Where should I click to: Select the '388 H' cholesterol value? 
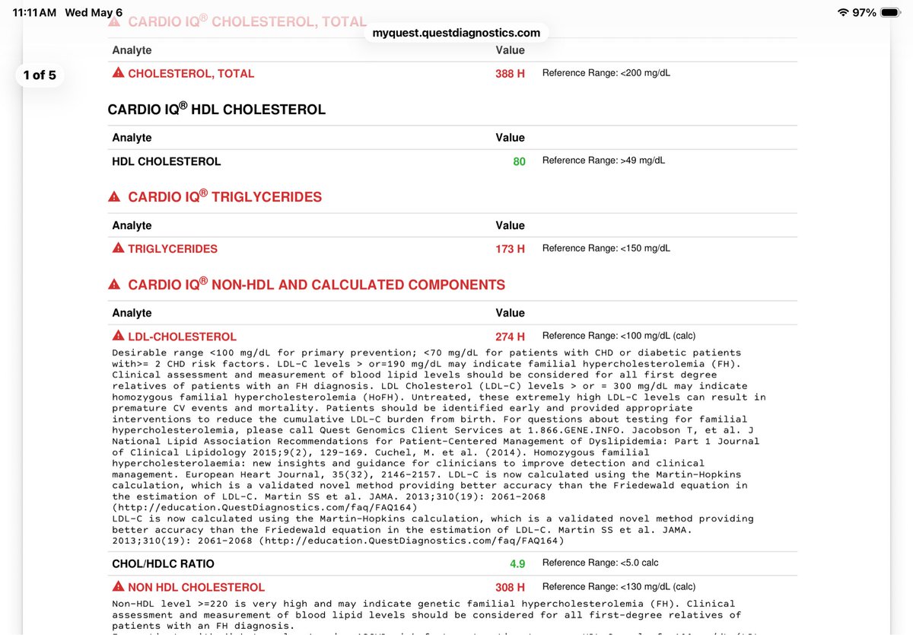click(x=510, y=74)
